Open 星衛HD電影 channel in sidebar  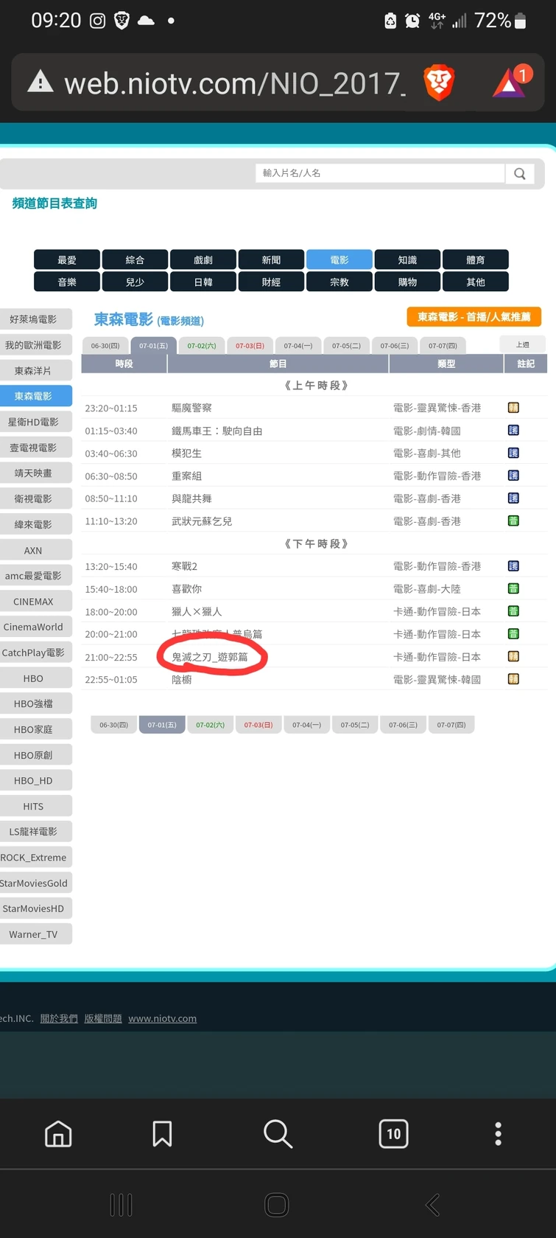coord(34,422)
